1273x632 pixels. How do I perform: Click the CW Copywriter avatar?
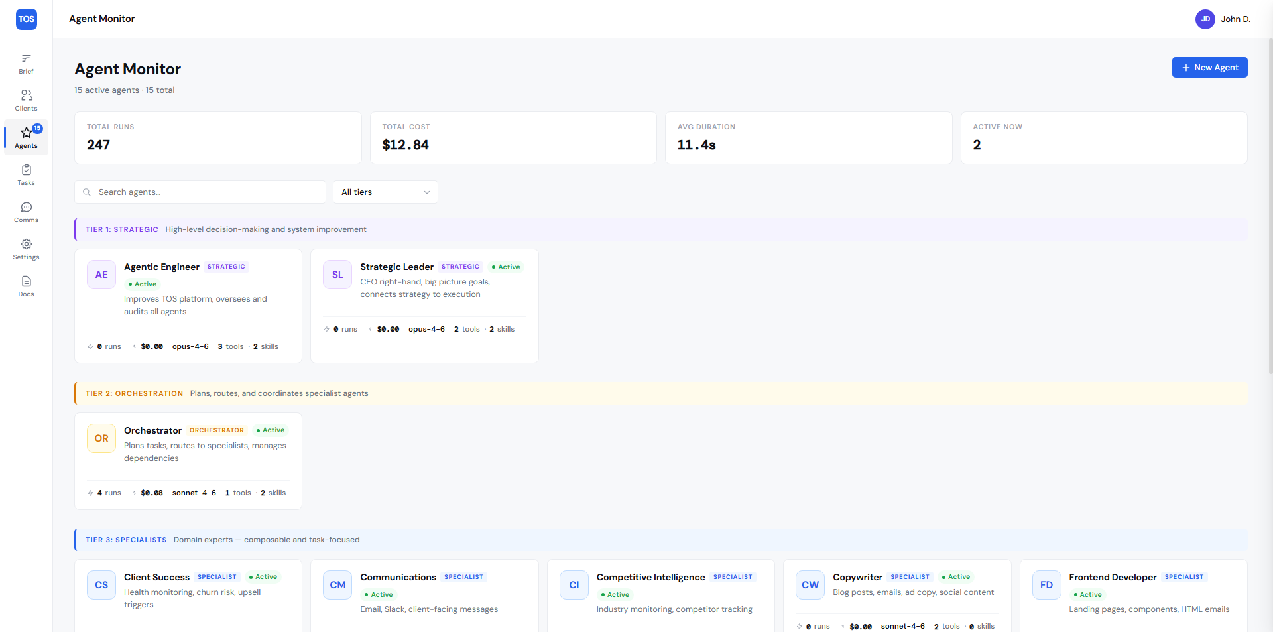tap(810, 585)
